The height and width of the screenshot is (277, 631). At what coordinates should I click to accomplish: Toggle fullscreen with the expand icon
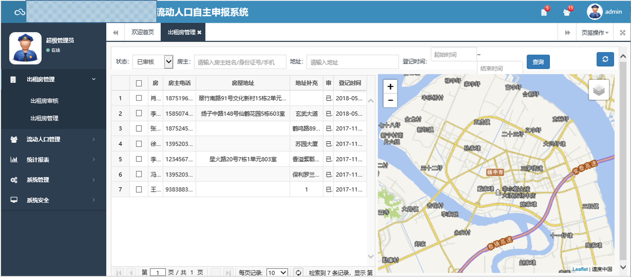(623, 33)
